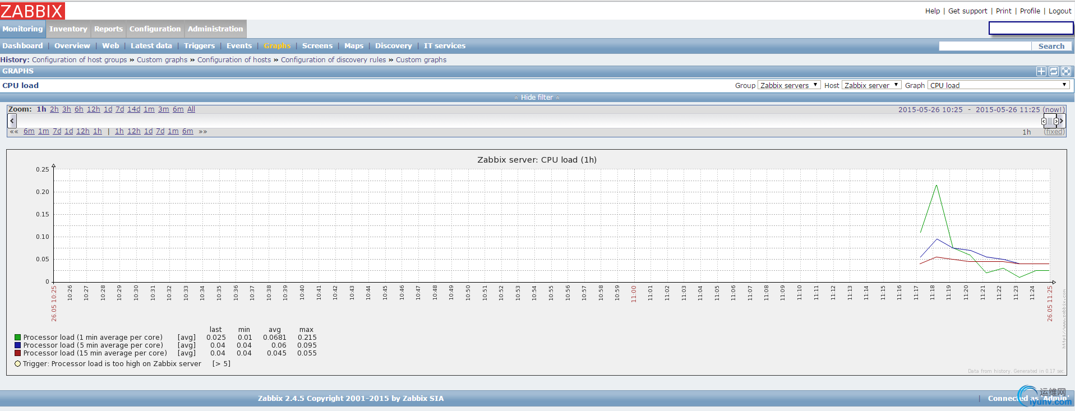Set zoom to 2h
Viewport: 1075px width, 411px height.
click(54, 109)
